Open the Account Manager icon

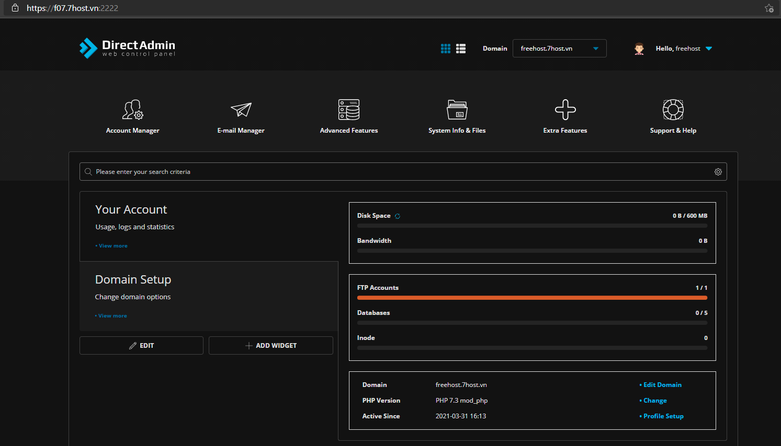(133, 110)
